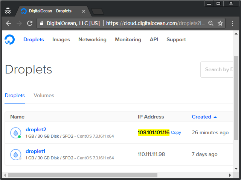Click the droplet1 droplet icon
241x180 pixels.
(x=15, y=154)
